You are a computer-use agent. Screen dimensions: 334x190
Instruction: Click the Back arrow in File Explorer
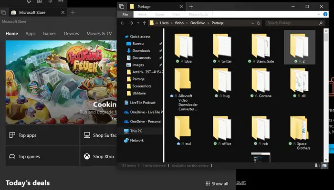point(123,23)
